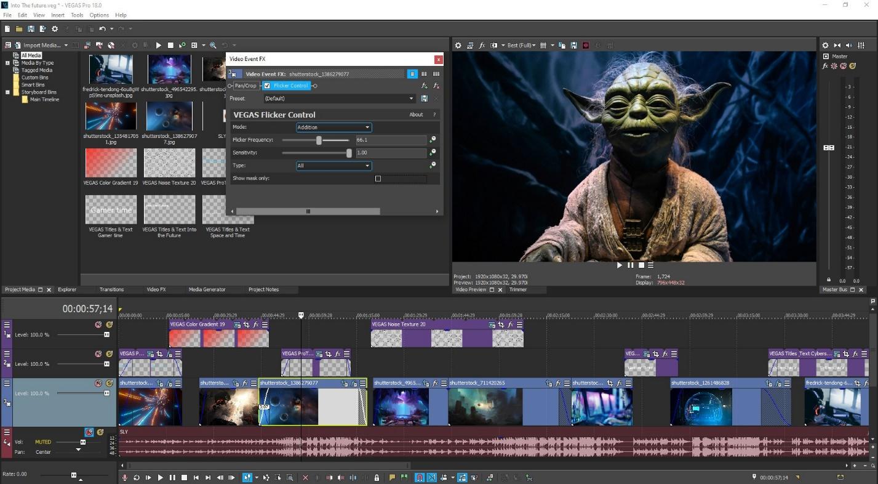878x484 pixels.
Task: Solo video track 3
Action: (109, 383)
